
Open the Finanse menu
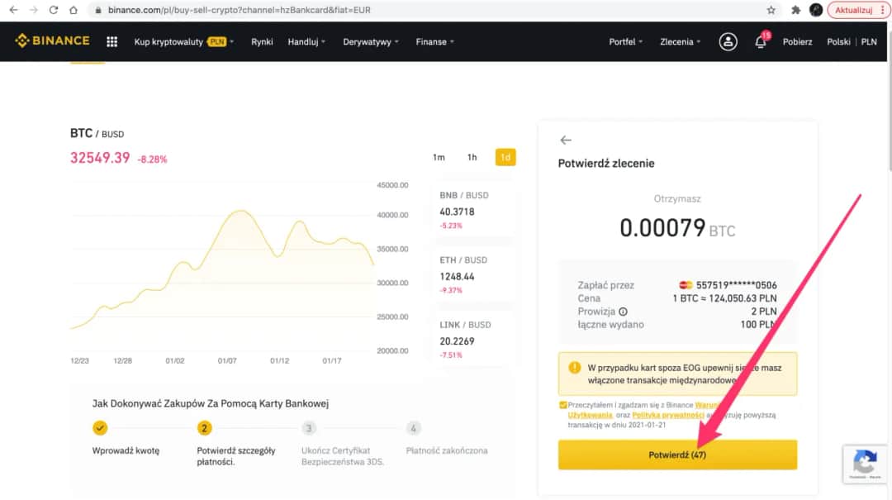[x=430, y=41]
